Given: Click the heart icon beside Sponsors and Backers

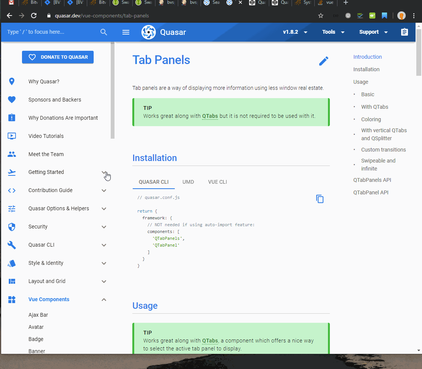Looking at the screenshot, I should coord(12,100).
